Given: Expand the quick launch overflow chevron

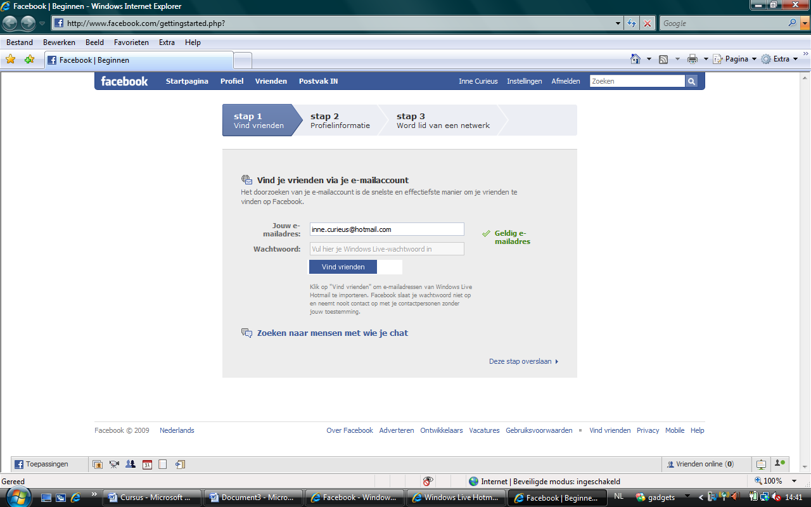Looking at the screenshot, I should tap(94, 494).
